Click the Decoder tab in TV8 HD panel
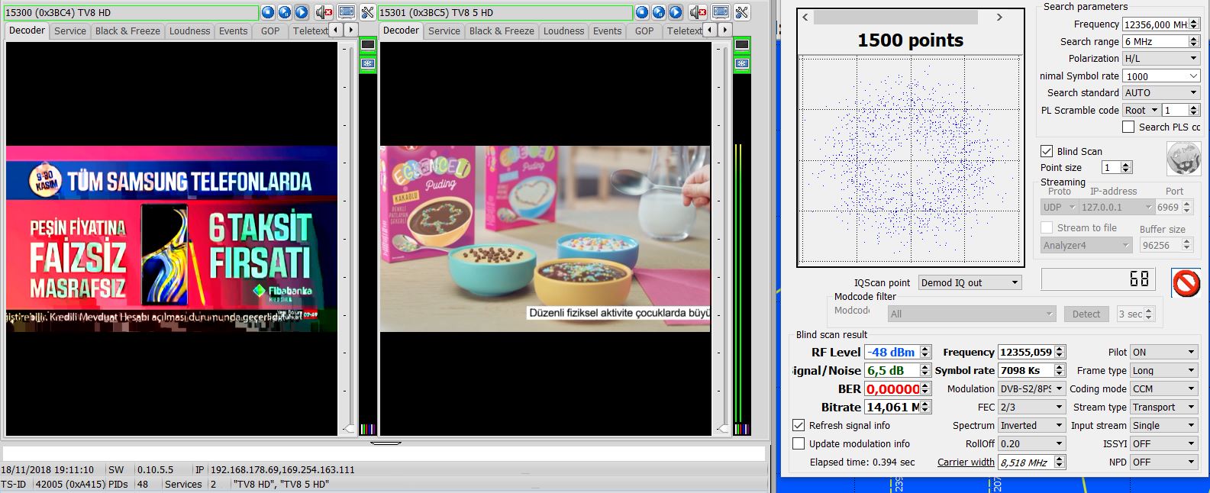The width and height of the screenshot is (1210, 493). [x=27, y=31]
